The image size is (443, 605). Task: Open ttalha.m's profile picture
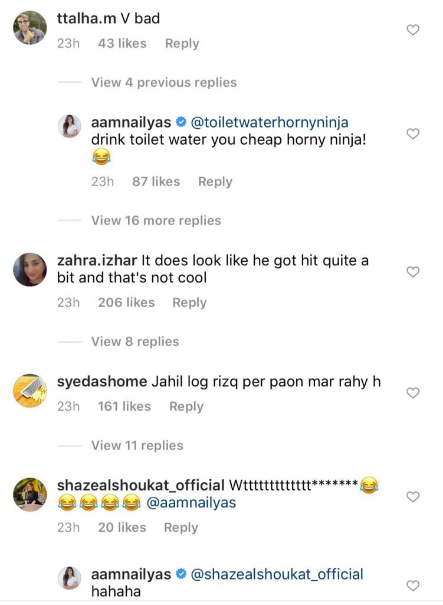tap(30, 28)
